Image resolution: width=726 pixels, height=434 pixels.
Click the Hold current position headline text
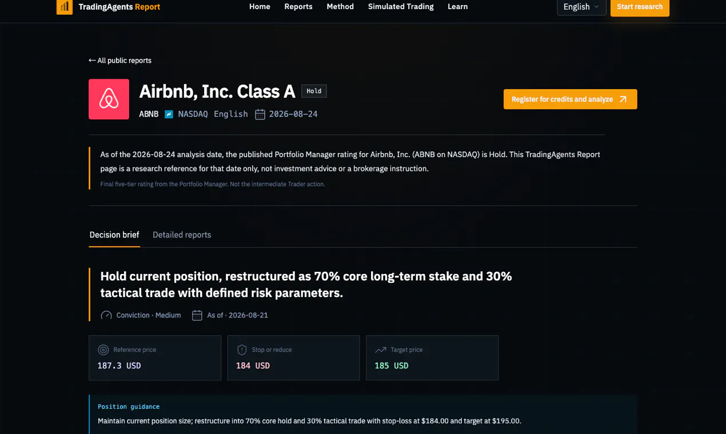tap(306, 284)
